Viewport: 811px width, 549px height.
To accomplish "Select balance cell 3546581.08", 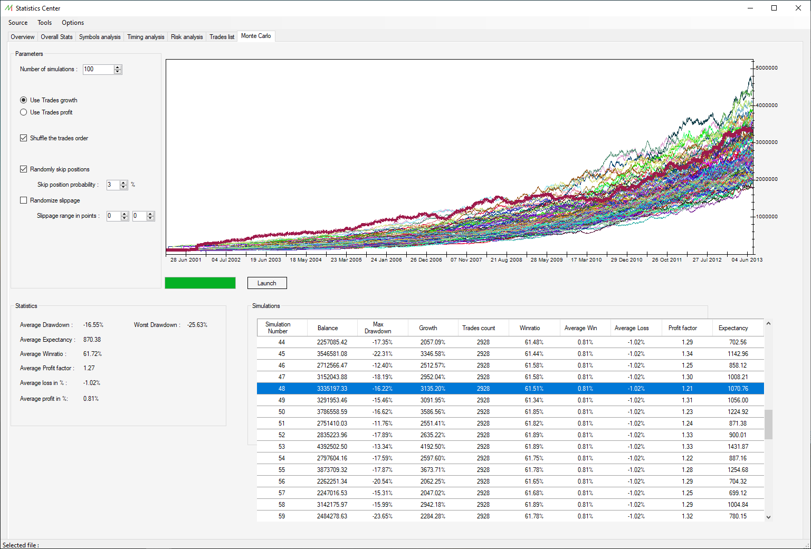I will point(332,354).
